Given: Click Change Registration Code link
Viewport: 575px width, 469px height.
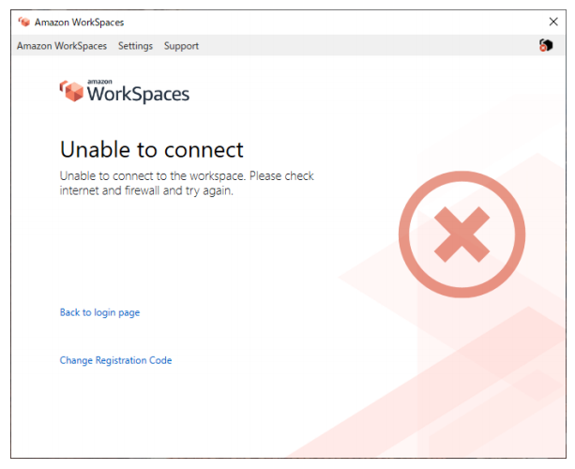Looking at the screenshot, I should tap(115, 360).
